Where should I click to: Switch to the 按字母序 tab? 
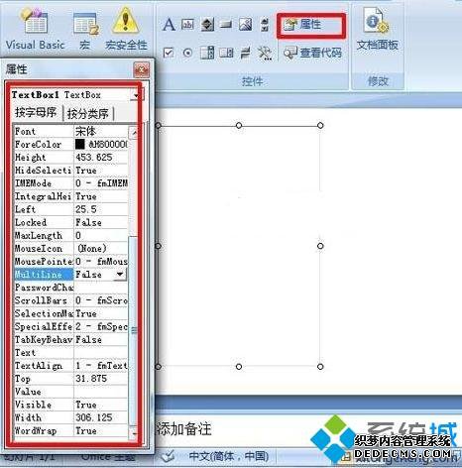[36, 113]
